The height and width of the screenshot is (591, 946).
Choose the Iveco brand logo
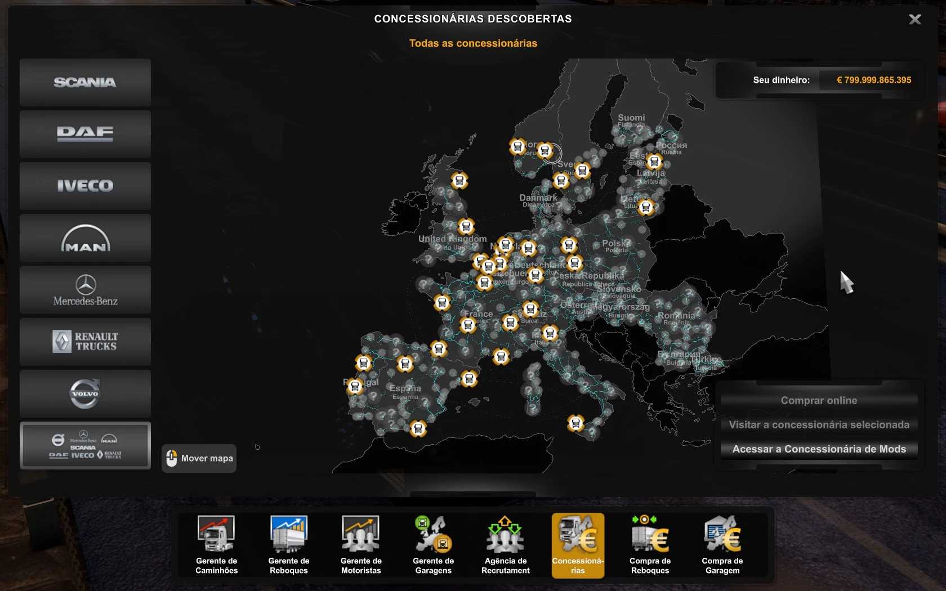coord(85,186)
